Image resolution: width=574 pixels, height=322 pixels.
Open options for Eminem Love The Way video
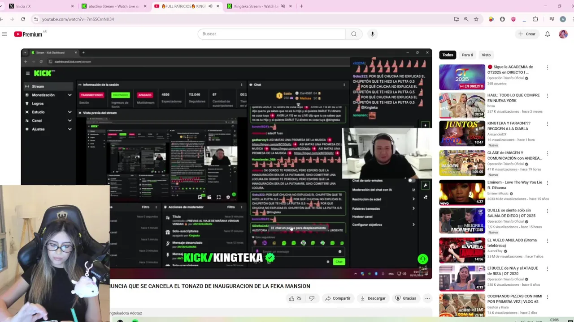pos(547,183)
